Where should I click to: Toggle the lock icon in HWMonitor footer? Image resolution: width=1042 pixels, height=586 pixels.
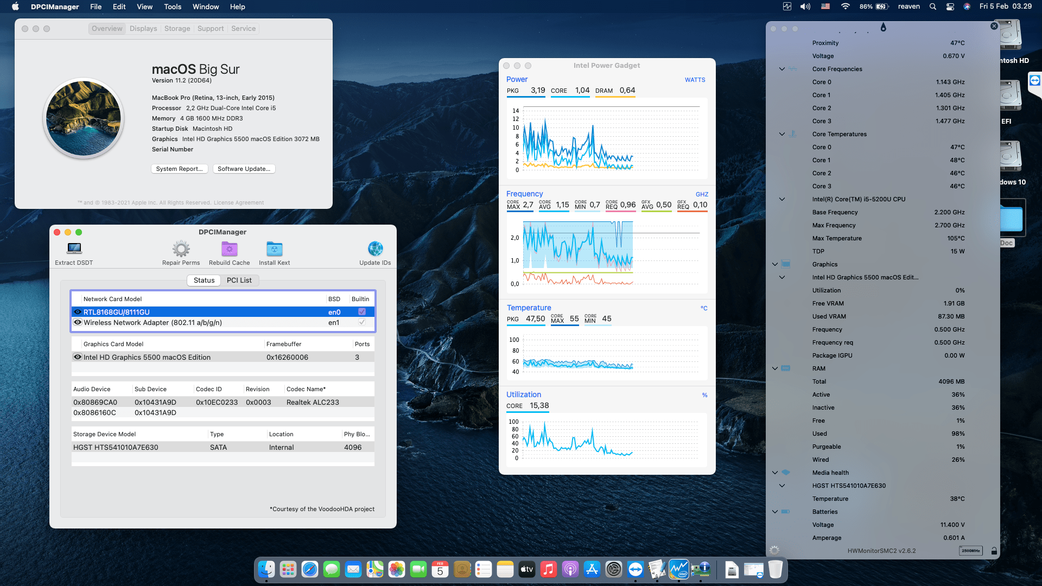(994, 551)
